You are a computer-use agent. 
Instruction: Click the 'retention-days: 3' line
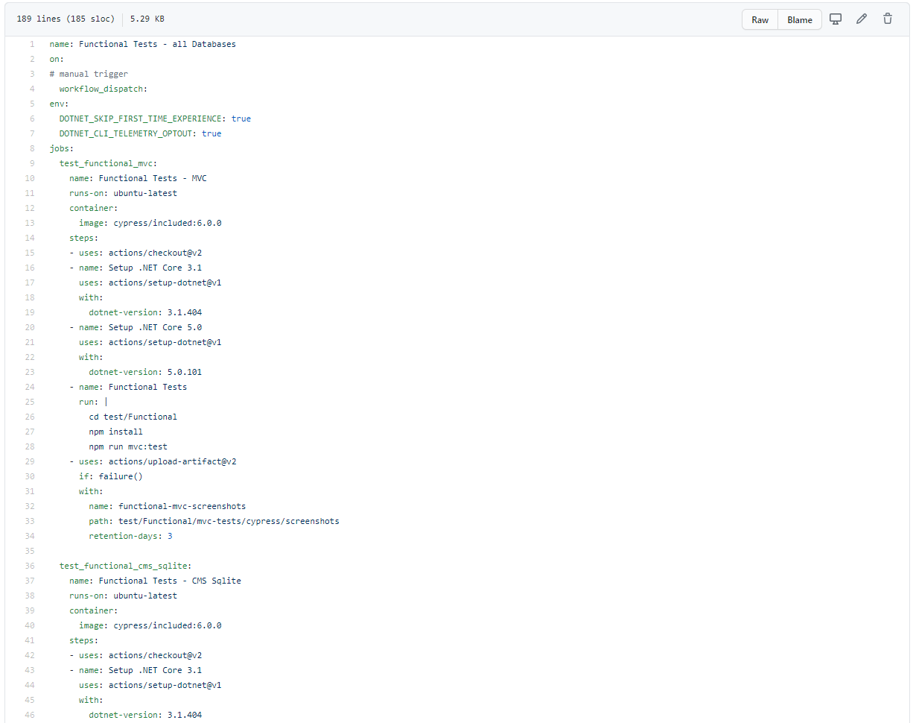pyautogui.click(x=131, y=536)
